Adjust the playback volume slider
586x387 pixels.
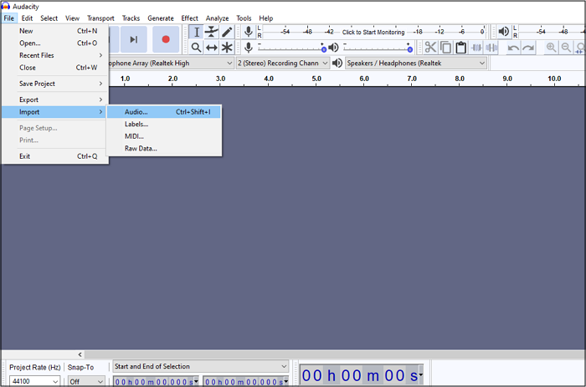(409, 48)
